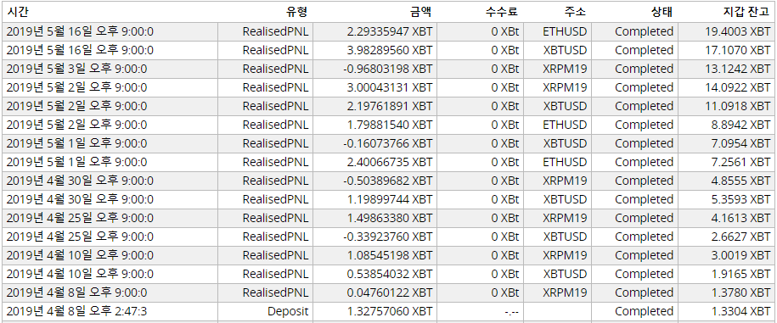Screen dimensions: 777x323
Task: Click wallet balance 14.0922 XBT
Action: click(x=738, y=88)
